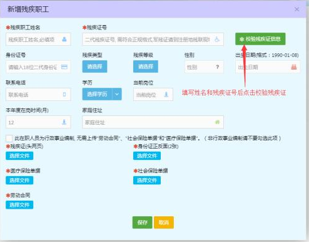Click the green 校验残疾证信息 button
This screenshot has height=242, width=309.
(x=260, y=39)
